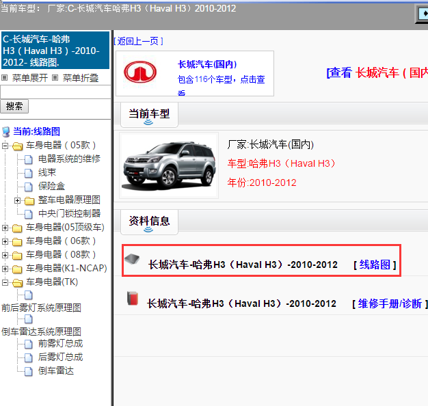Expand the 车身电器(K1-NCAP) folder
This screenshot has height=406, width=428.
coord(5,269)
